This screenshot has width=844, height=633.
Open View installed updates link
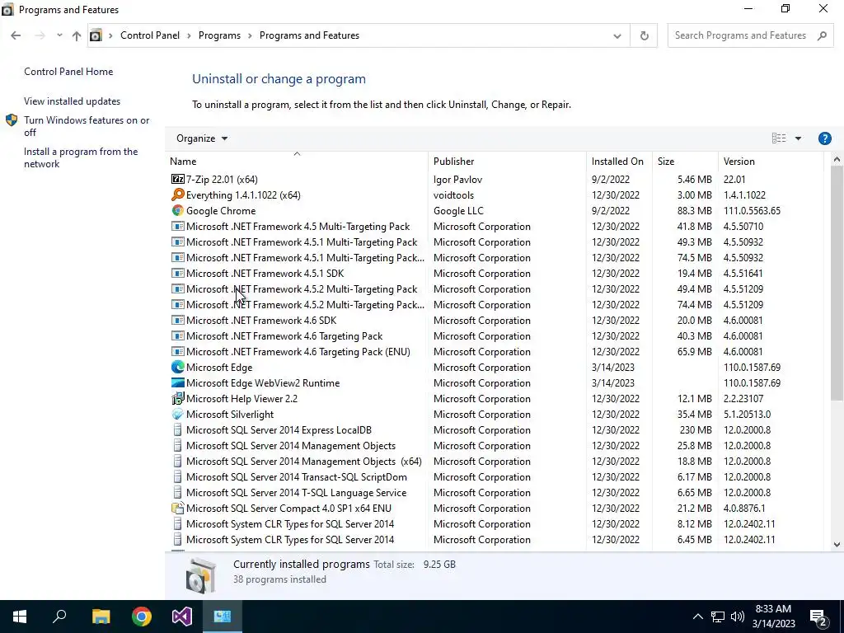[73, 101]
